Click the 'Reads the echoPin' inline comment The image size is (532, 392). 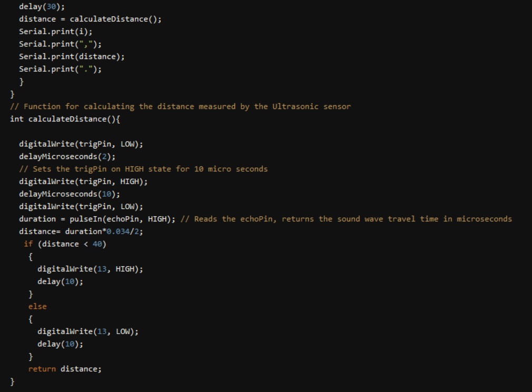pyautogui.click(x=346, y=219)
